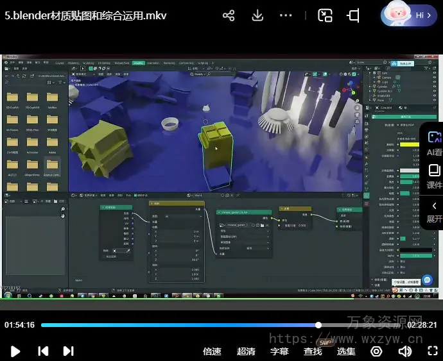
Task: Click the video progress bar handle
Action: [x=318, y=325]
